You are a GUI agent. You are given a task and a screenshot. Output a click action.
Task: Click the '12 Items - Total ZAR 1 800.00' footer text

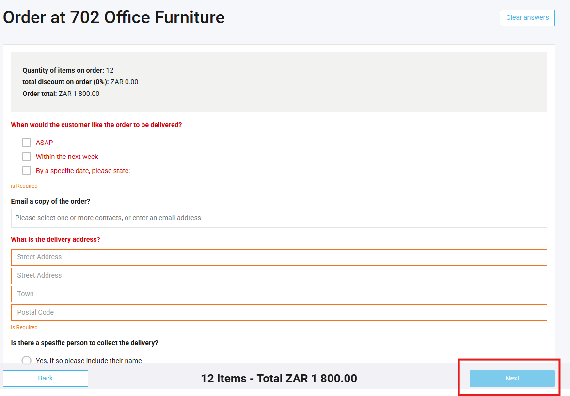click(x=279, y=379)
